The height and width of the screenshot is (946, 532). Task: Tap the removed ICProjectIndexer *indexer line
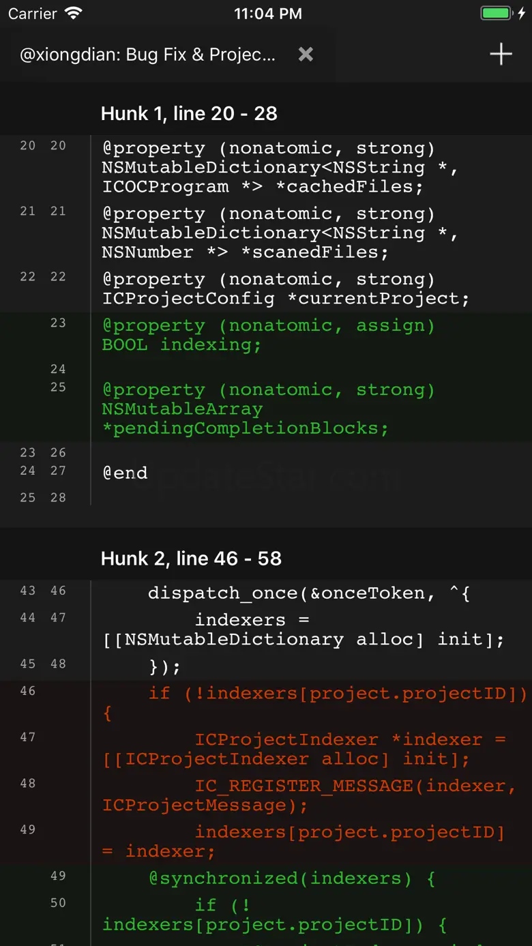click(307, 749)
